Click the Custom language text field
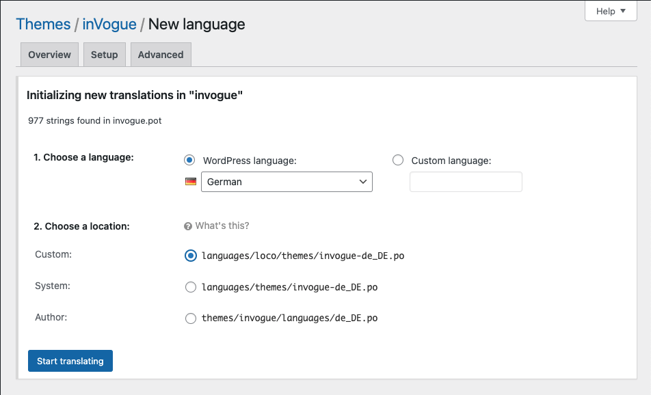The width and height of the screenshot is (651, 395). pos(466,182)
